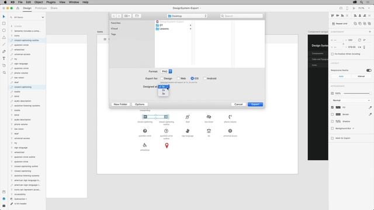Screen dimensions: 374x210
Task: Click the low vision icon on artboard
Action: pos(209,117)
